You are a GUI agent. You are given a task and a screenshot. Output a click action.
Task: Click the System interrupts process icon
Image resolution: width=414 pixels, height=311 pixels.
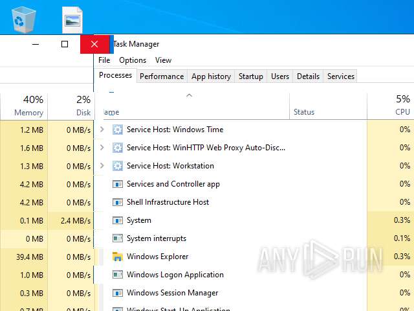[118, 238]
